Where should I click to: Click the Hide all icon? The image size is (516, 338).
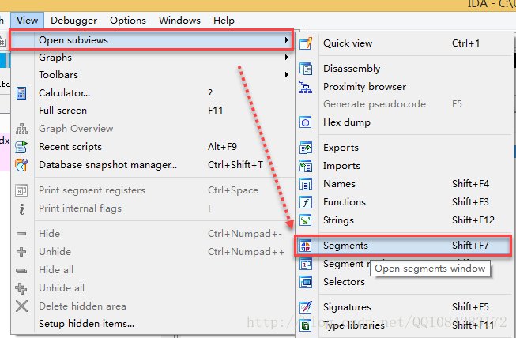click(21, 270)
